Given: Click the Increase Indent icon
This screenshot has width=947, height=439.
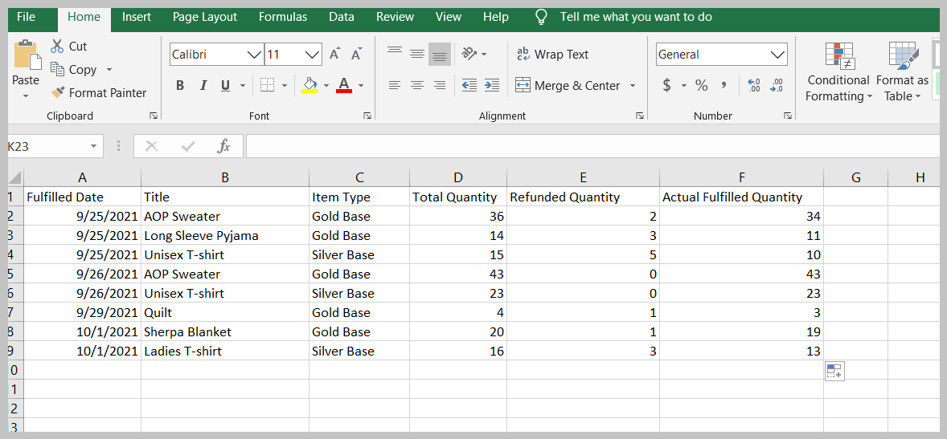Looking at the screenshot, I should pyautogui.click(x=492, y=86).
